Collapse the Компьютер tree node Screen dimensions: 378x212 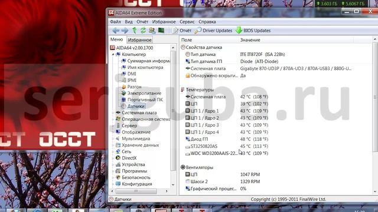click(113, 55)
